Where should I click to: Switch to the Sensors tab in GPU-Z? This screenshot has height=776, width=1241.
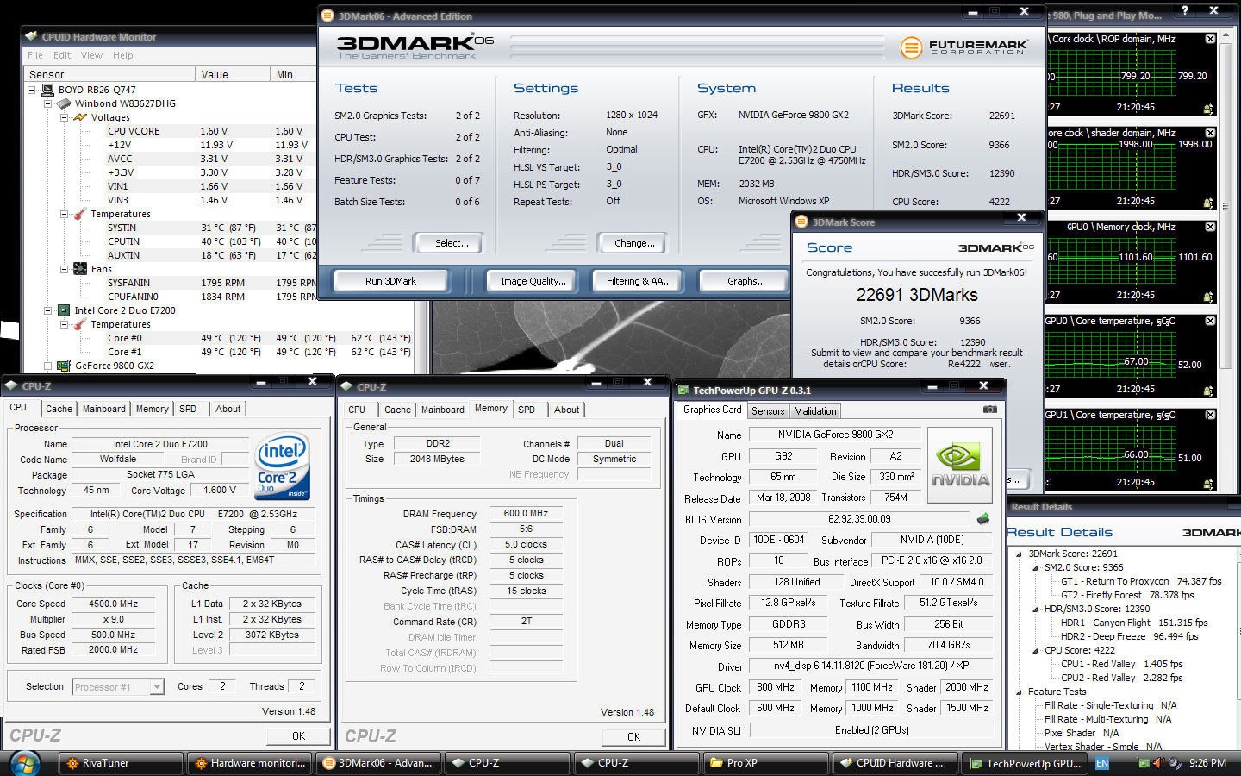tap(767, 411)
